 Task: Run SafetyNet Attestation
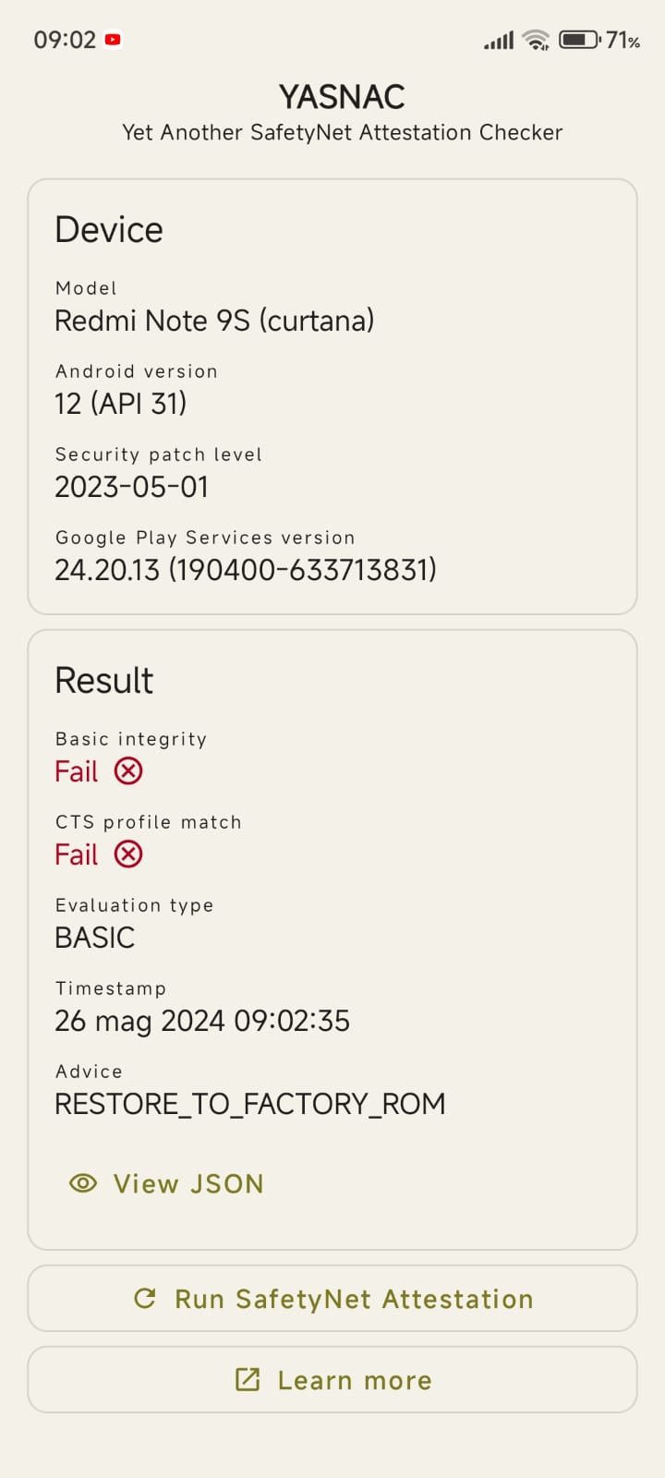coord(332,1299)
